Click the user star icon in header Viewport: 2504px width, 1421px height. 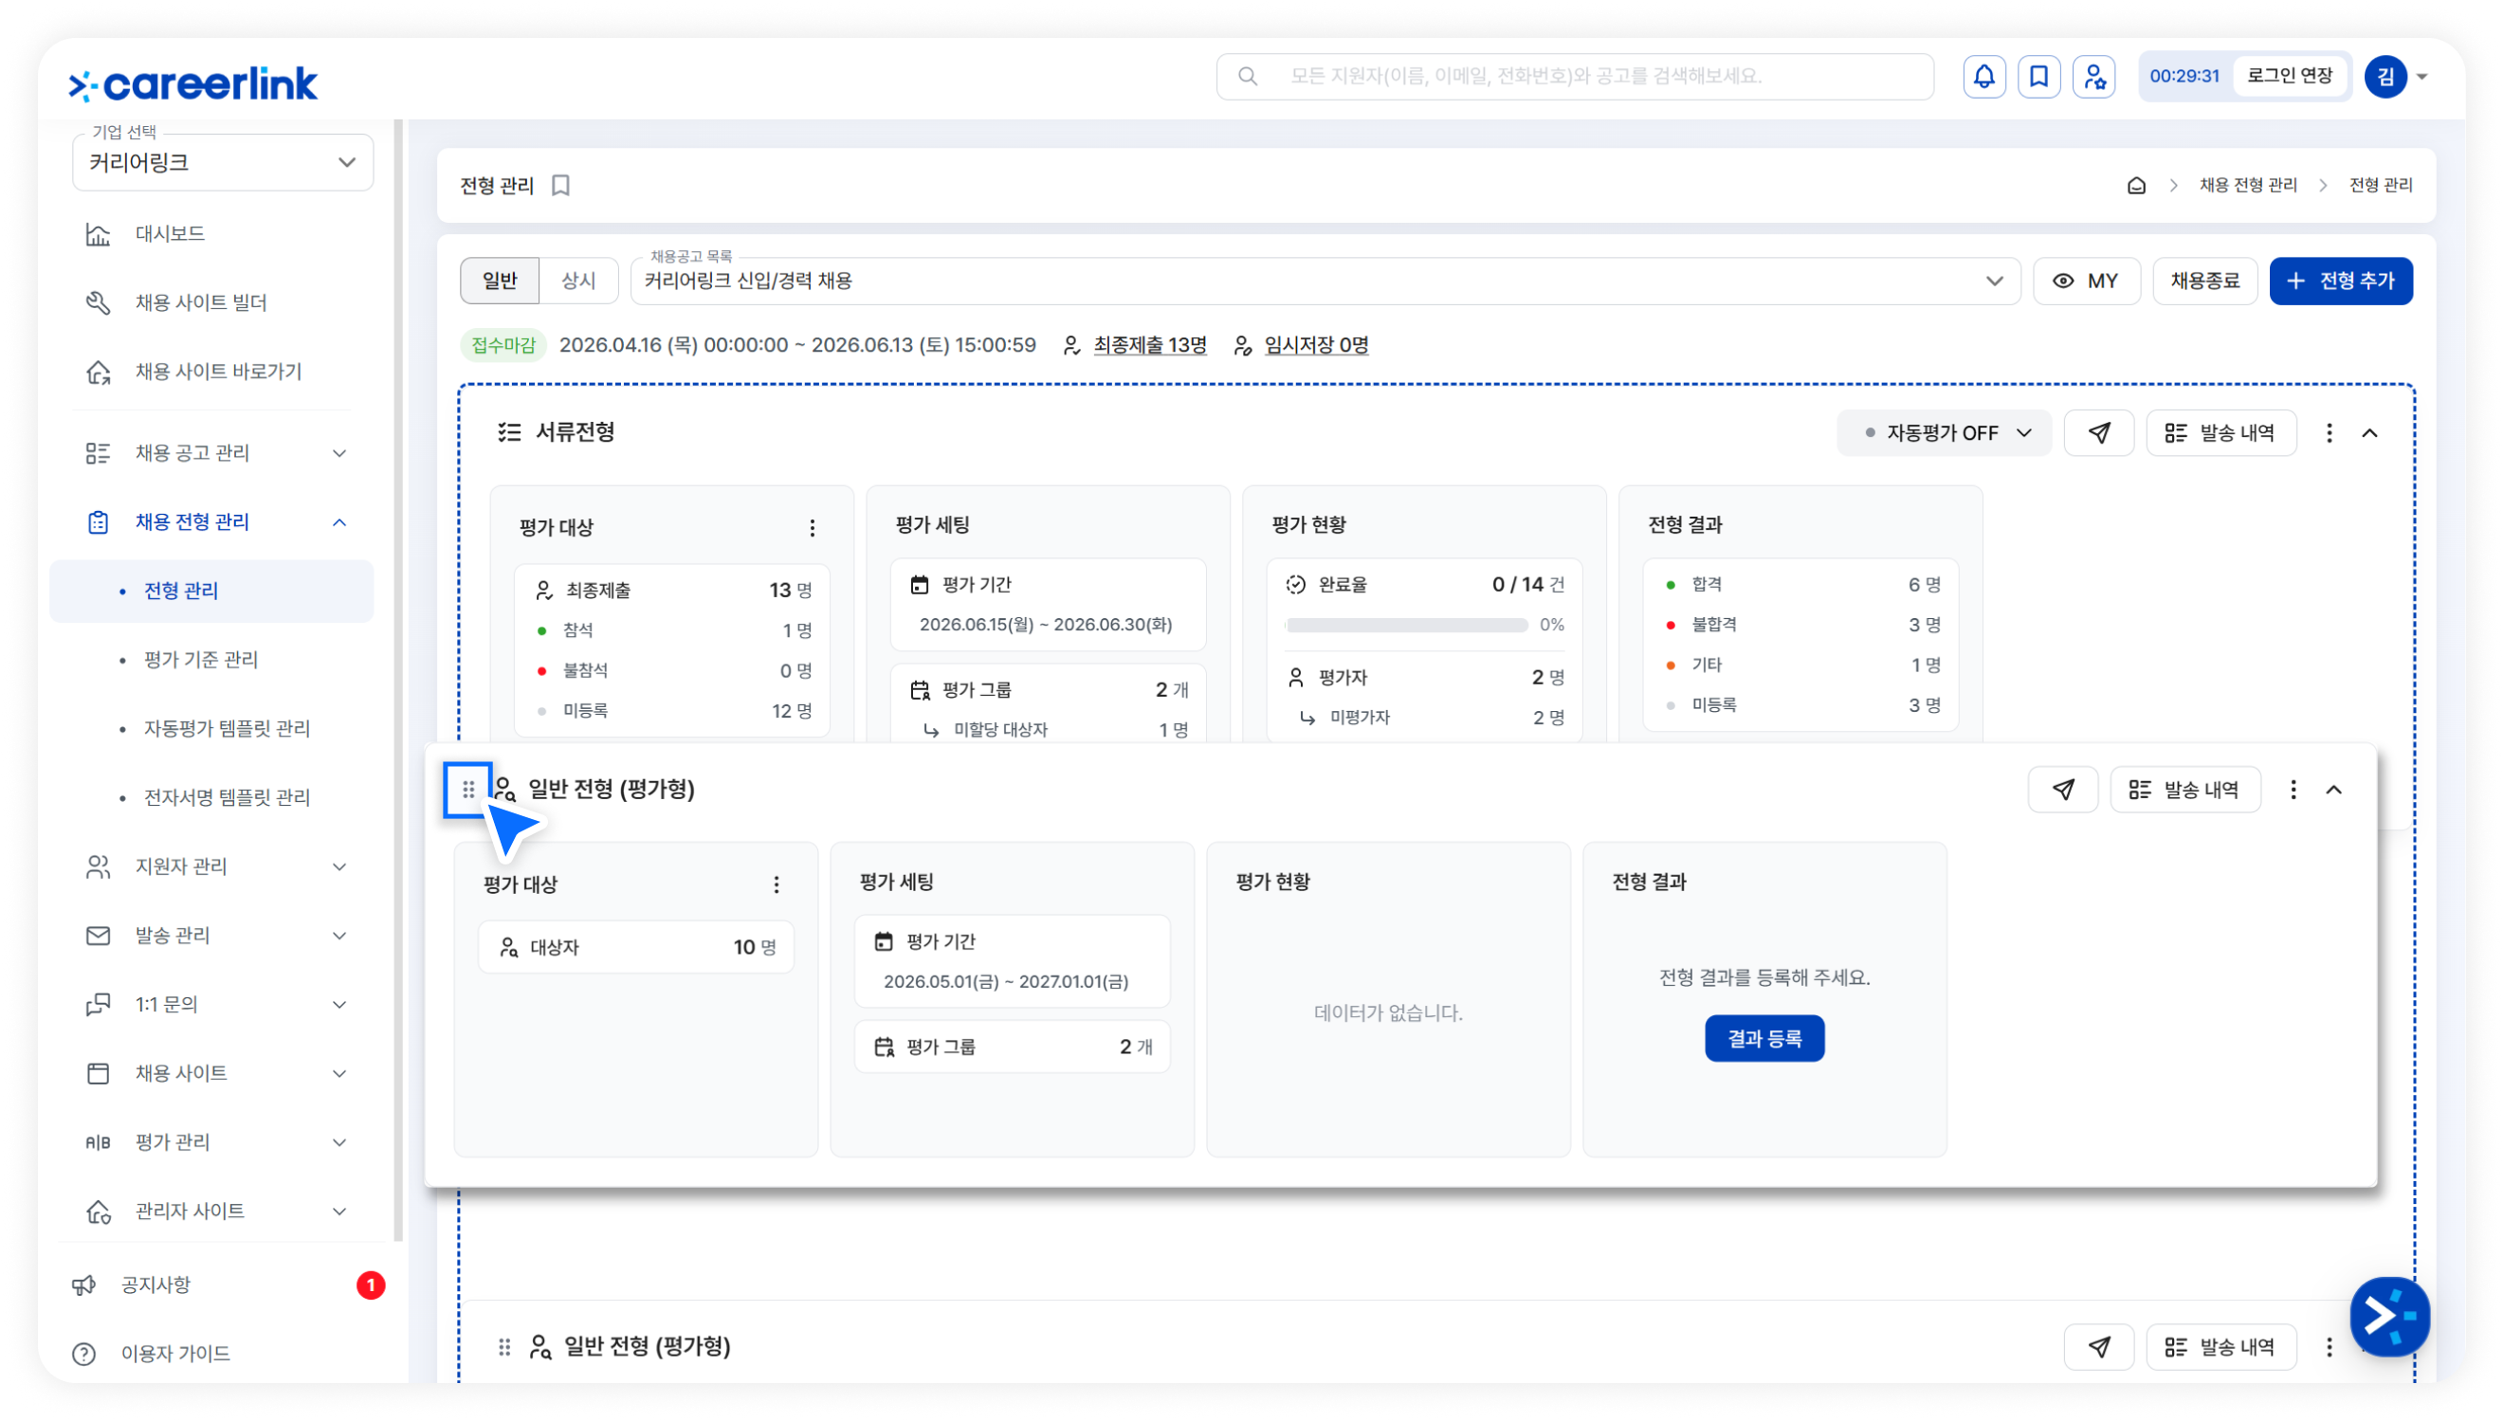tap(2093, 76)
